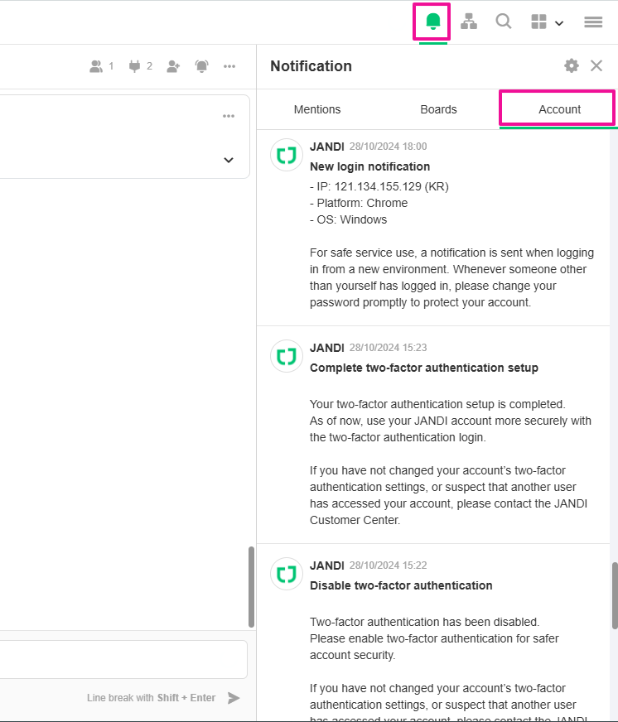This screenshot has height=722, width=618.
Task: Toggle topic notification alarm bell icon
Action: [x=202, y=66]
